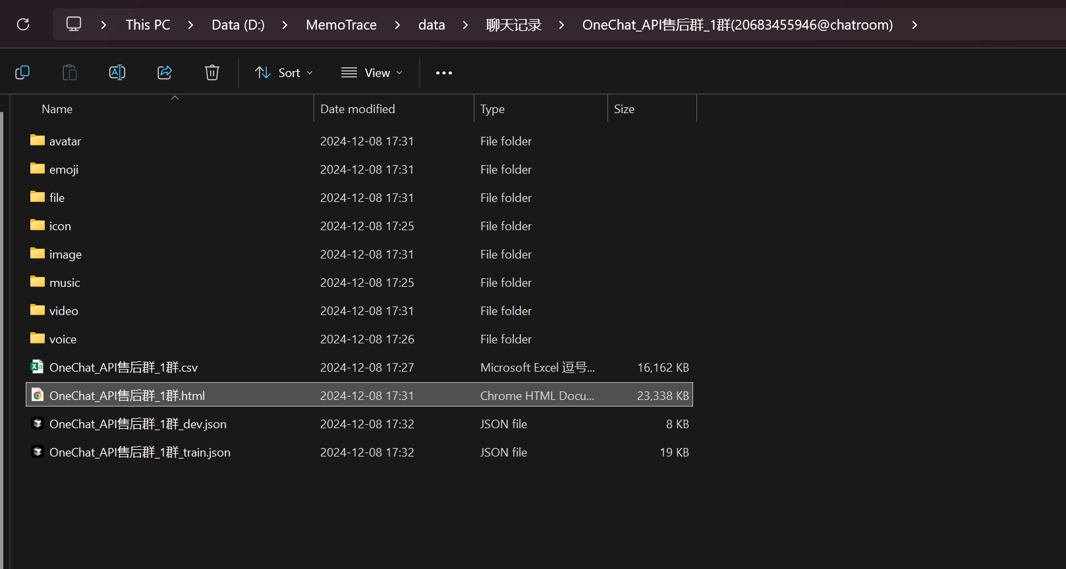The height and width of the screenshot is (569, 1066).
Task: Select the avatar folder name
Action: tap(65, 141)
